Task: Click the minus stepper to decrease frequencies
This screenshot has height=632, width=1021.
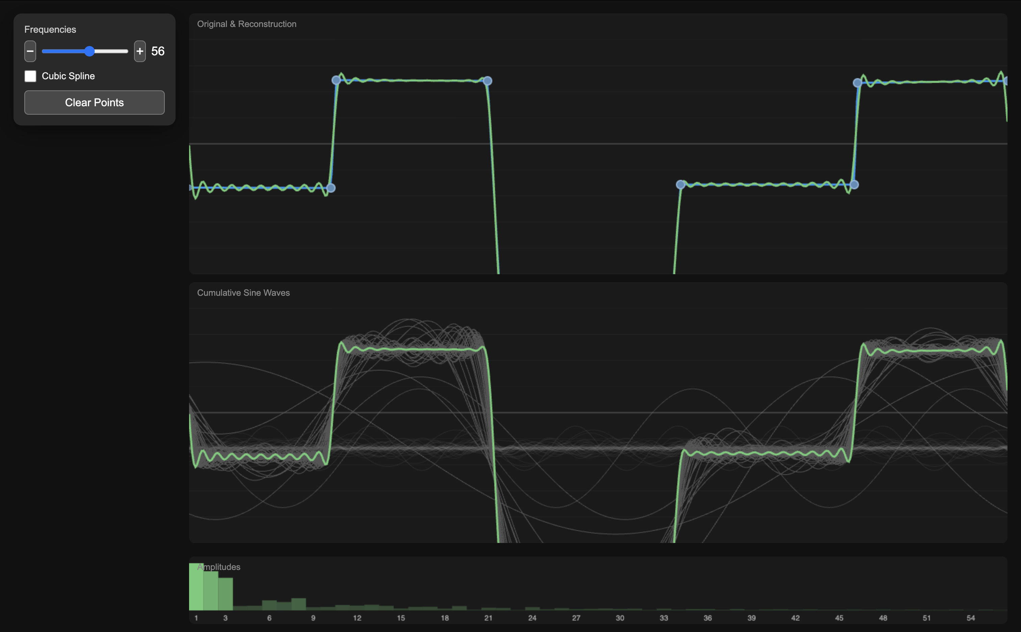Action: [x=30, y=51]
